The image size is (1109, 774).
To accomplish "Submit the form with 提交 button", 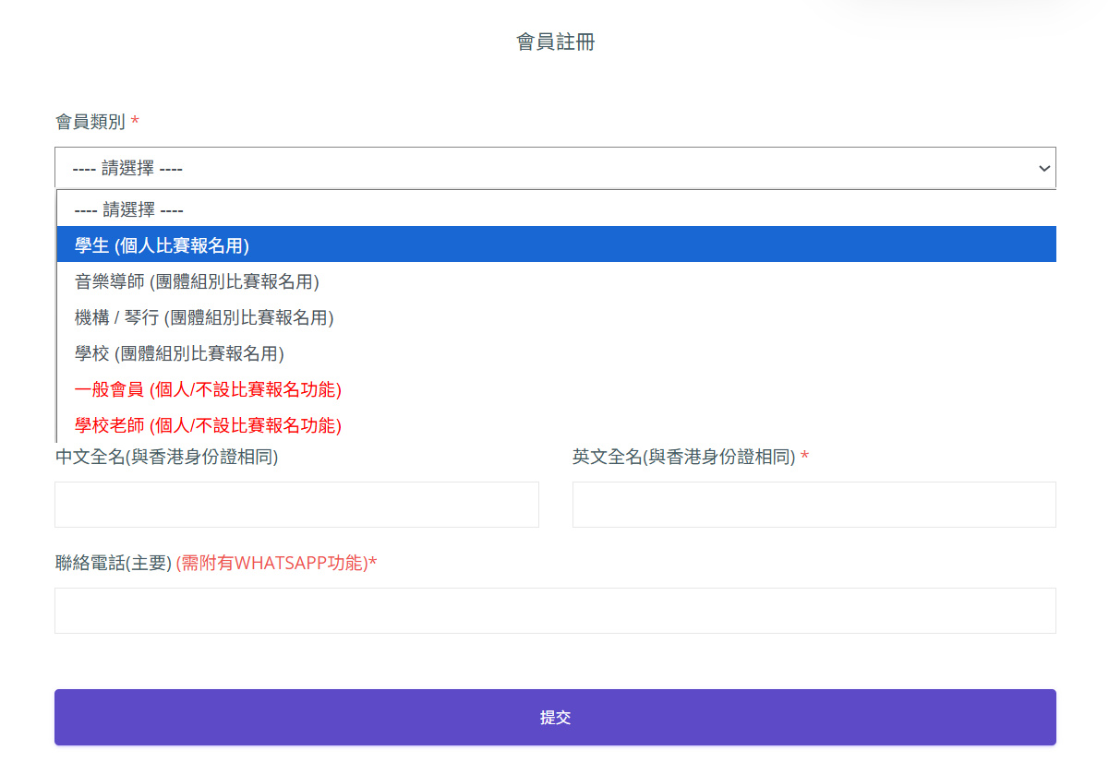I will [x=555, y=718].
